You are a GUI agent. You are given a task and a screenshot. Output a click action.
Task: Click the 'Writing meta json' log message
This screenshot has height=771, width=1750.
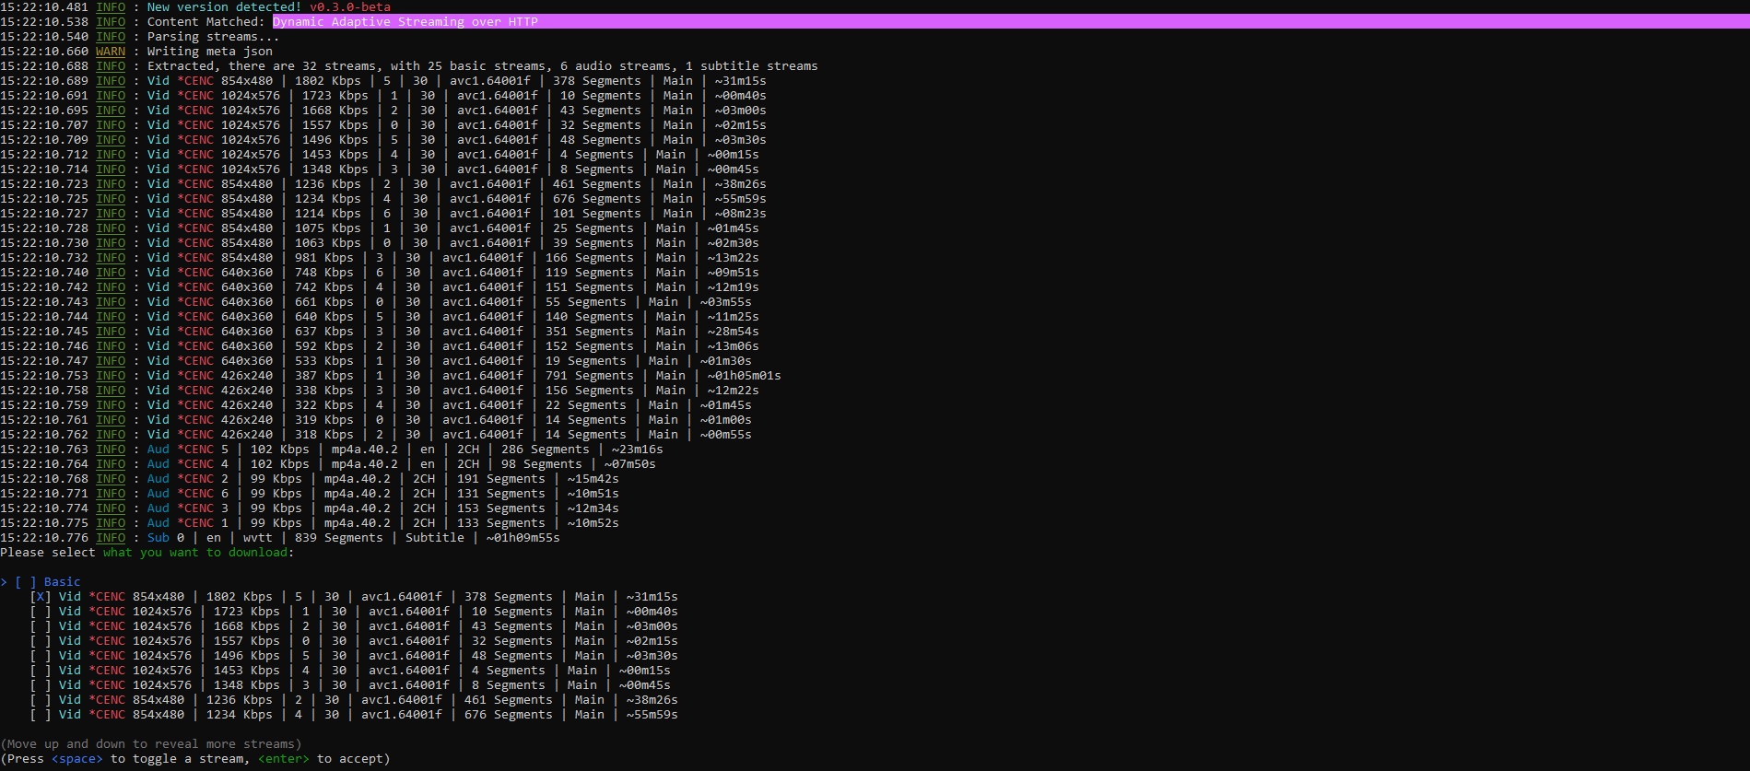210,52
